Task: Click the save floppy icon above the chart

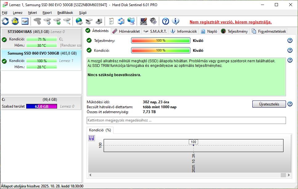Action: coord(91,138)
